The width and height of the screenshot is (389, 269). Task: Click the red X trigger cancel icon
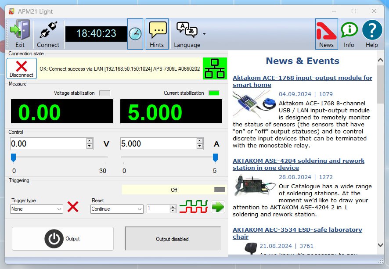73,207
